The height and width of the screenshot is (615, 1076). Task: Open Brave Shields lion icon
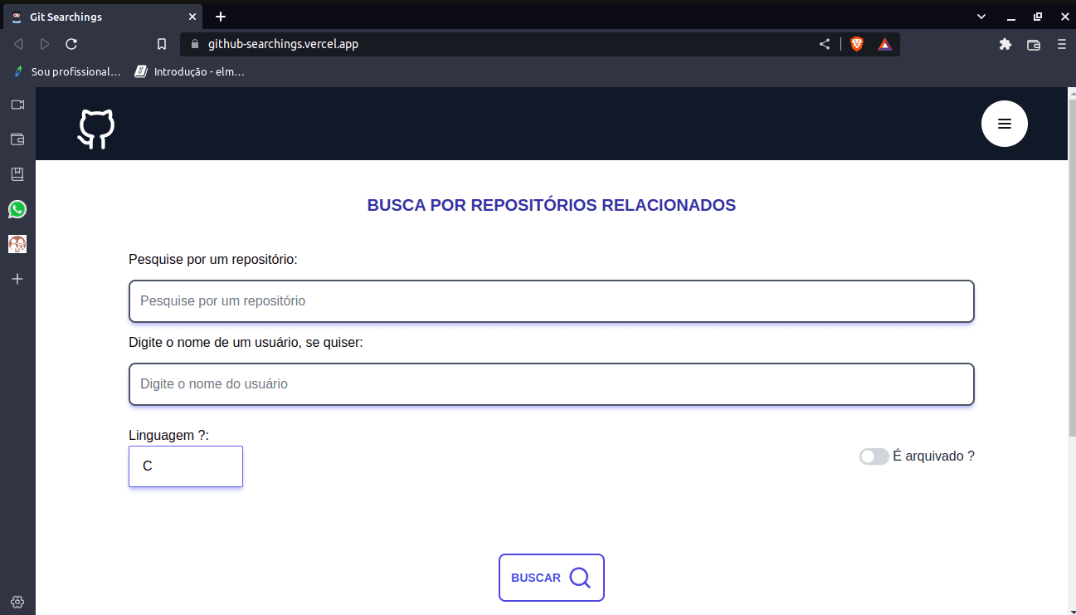[857, 44]
